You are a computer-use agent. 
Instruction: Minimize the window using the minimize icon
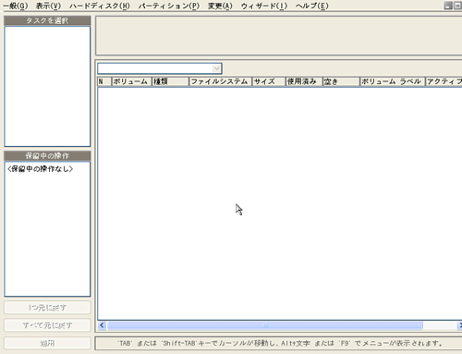pyautogui.click(x=448, y=6)
